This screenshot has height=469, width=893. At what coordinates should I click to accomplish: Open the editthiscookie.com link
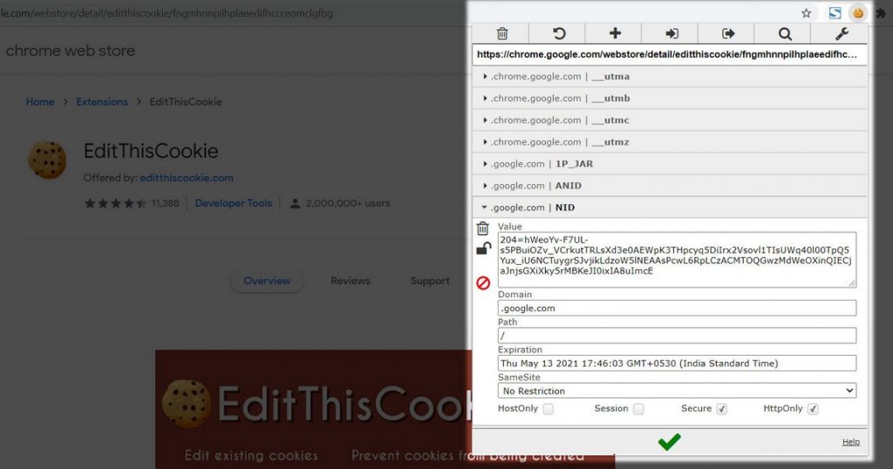coord(187,178)
